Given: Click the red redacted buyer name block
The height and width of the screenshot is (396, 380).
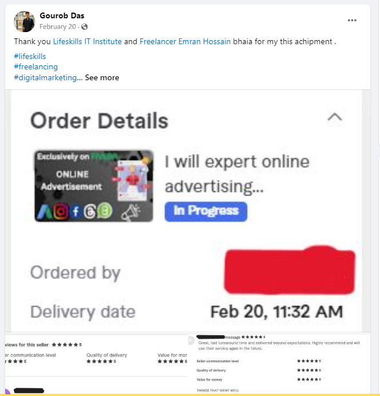Looking at the screenshot, I should click(x=290, y=270).
